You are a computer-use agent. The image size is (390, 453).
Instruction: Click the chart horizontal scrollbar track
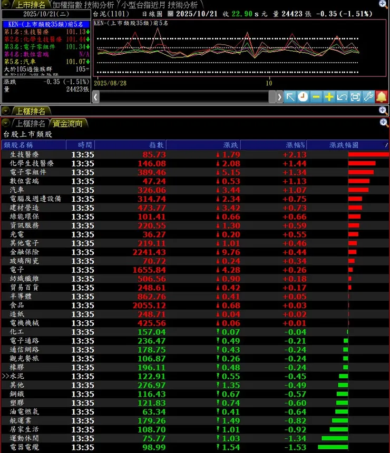[184, 97]
